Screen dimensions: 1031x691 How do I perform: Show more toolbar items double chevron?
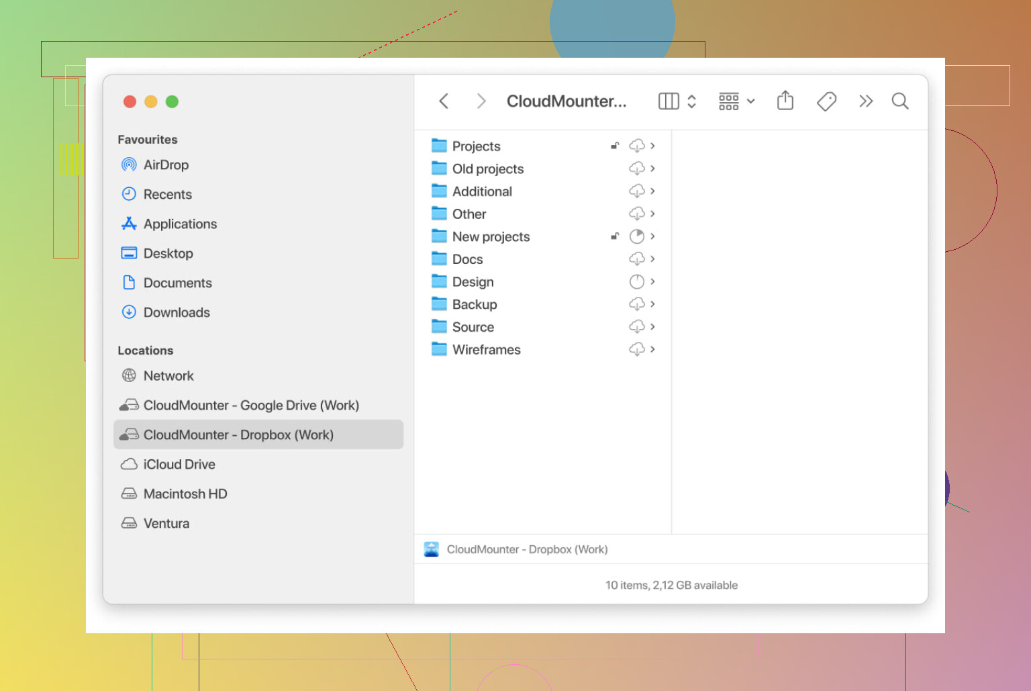tap(866, 101)
